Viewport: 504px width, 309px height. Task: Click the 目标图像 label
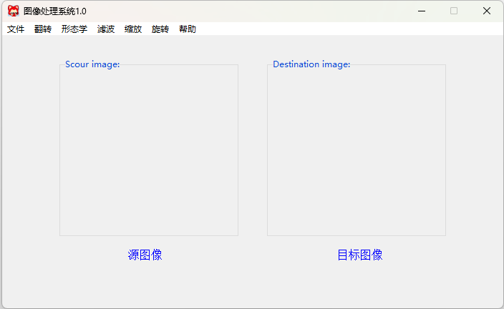[x=360, y=255]
